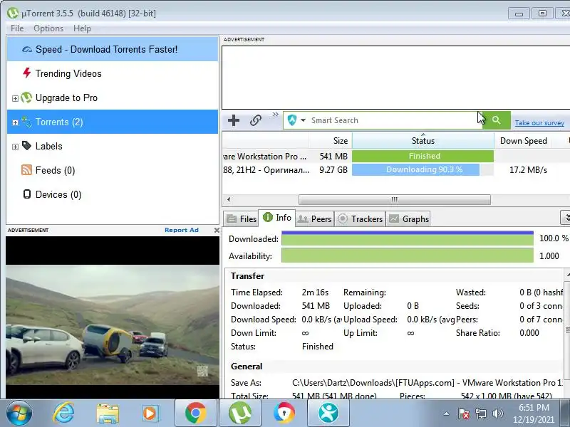Sort torrents by Size column header
This screenshot has width=570, height=427.
(331, 140)
